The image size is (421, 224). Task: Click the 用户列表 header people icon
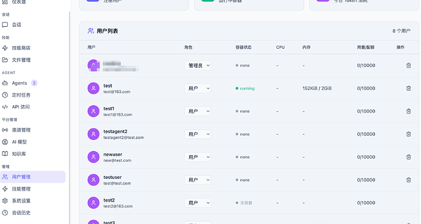point(91,31)
